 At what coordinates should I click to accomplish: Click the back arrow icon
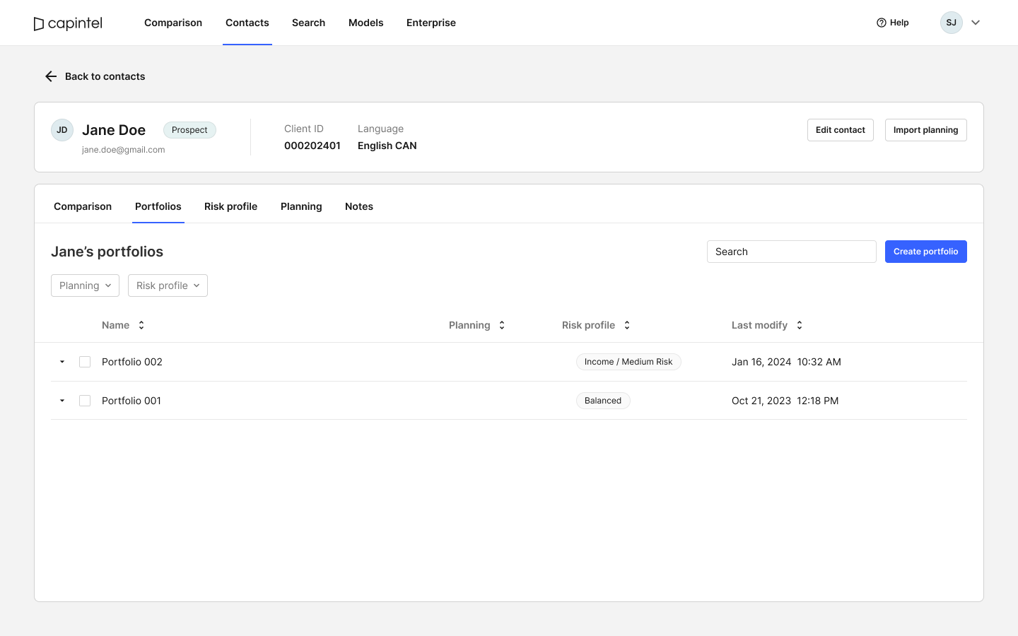click(51, 76)
